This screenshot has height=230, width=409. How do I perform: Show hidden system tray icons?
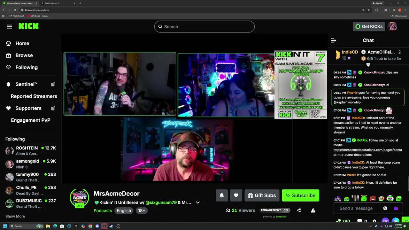click(x=371, y=226)
